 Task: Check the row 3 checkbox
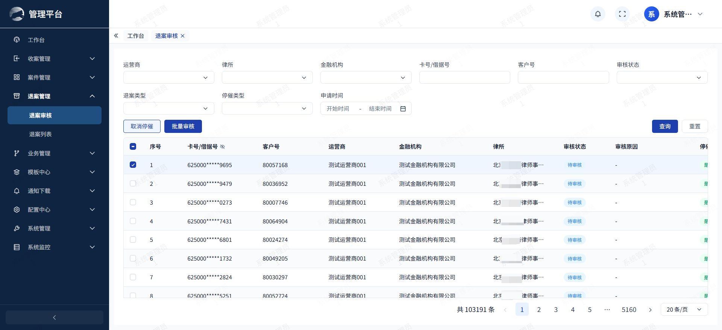(x=133, y=202)
